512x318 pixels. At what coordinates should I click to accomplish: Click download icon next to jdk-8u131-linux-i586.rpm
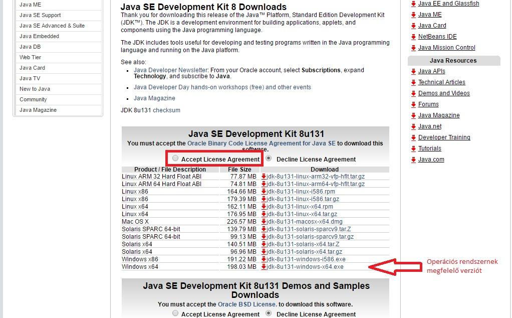264,192
